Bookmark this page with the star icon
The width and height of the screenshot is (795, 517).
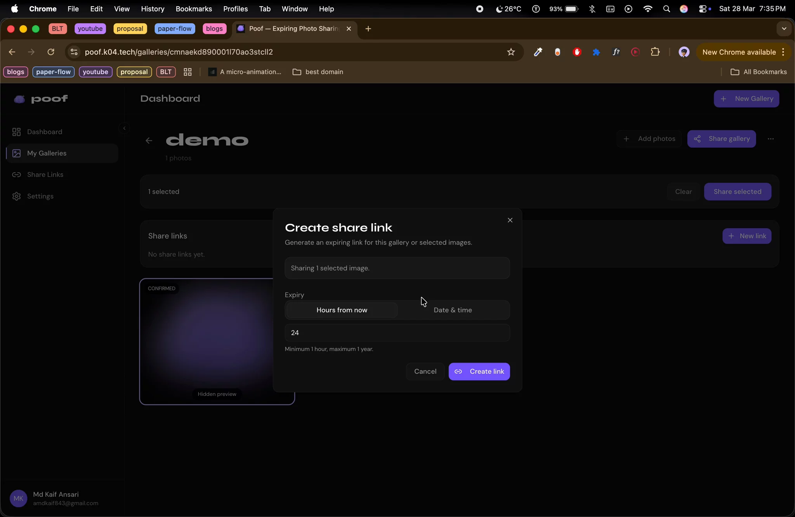pyautogui.click(x=511, y=52)
